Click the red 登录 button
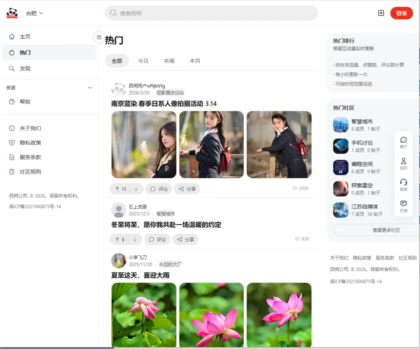 (401, 13)
